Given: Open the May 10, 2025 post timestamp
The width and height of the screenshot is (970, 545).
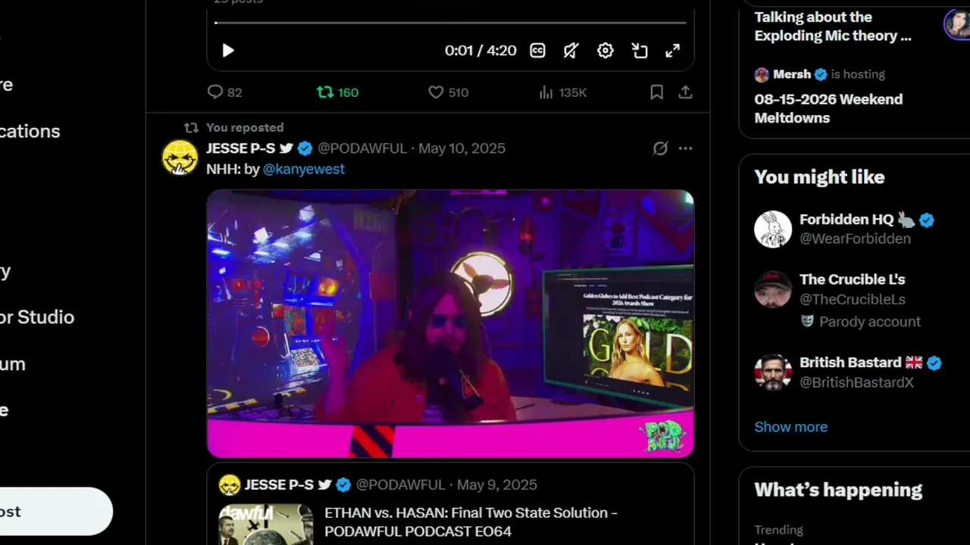Looking at the screenshot, I should pos(462,148).
